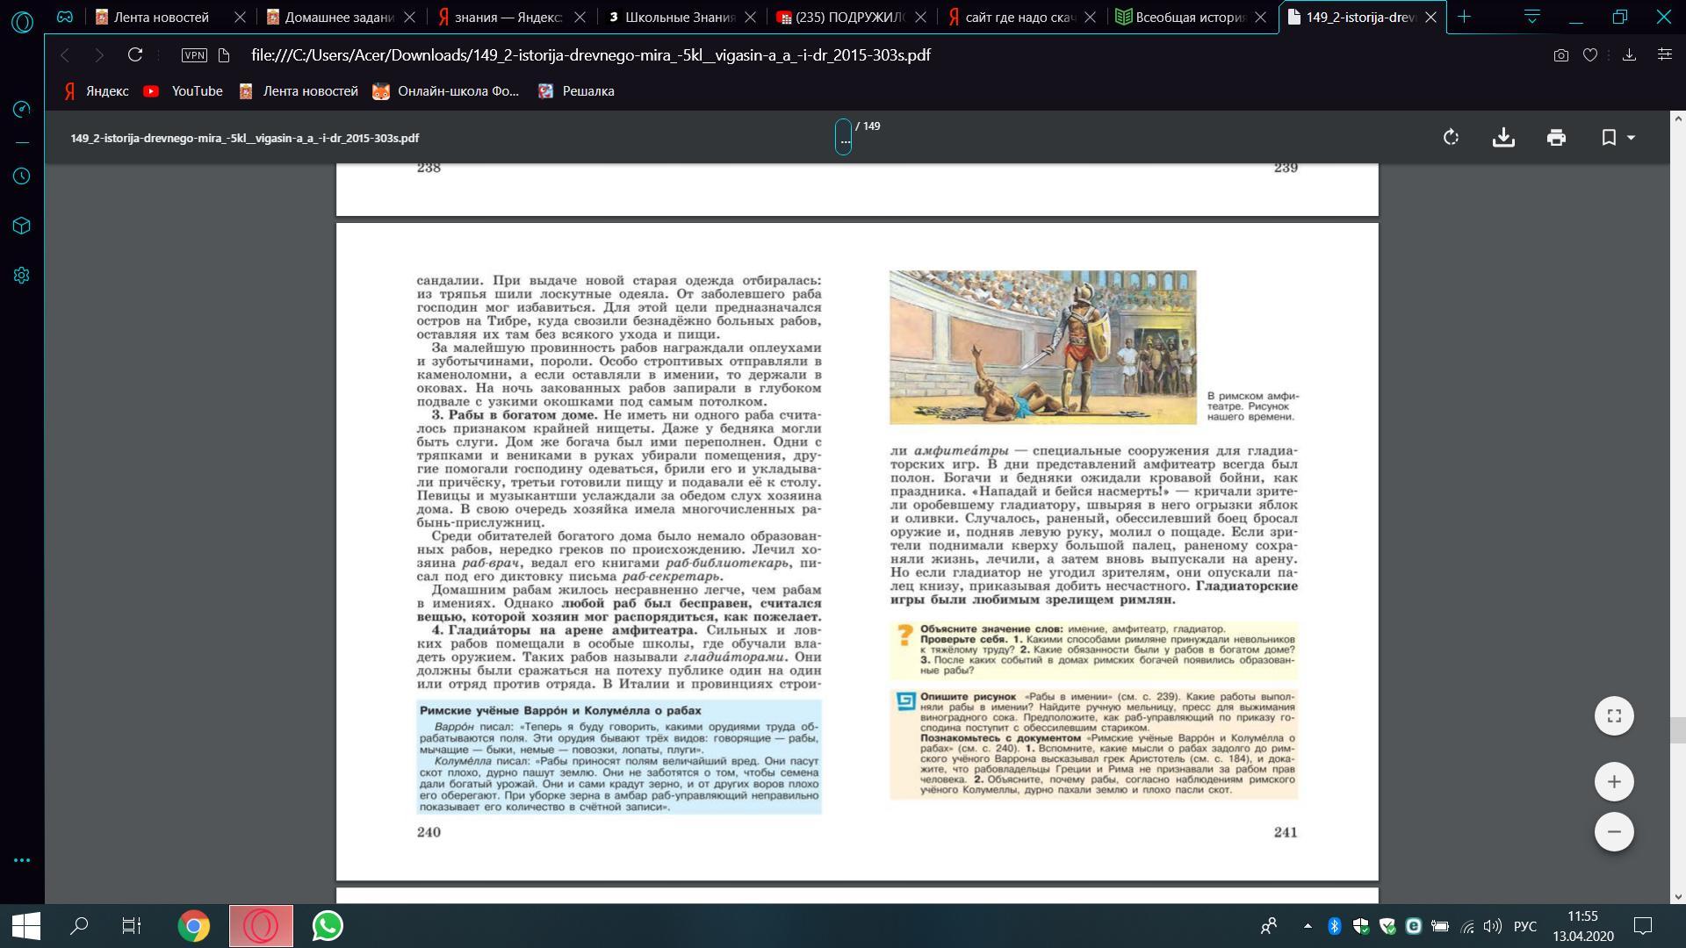Viewport: 1686px width, 948px height.
Task: Toggle the VPN badge
Action: tap(194, 55)
